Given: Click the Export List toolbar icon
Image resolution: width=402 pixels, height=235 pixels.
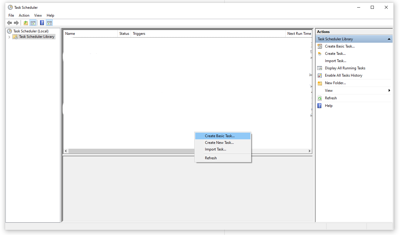Looking at the screenshot, I should tap(25, 22).
